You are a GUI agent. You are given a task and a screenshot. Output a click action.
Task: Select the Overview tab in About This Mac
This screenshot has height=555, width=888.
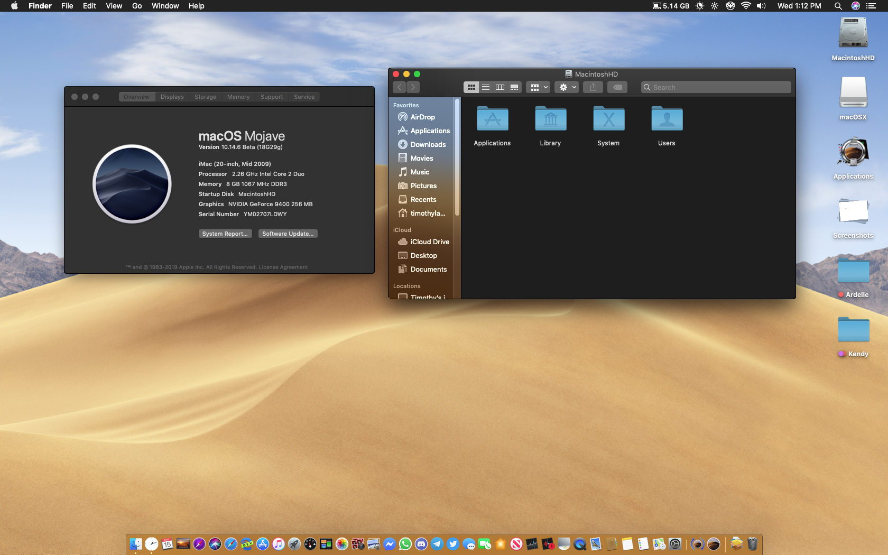136,97
